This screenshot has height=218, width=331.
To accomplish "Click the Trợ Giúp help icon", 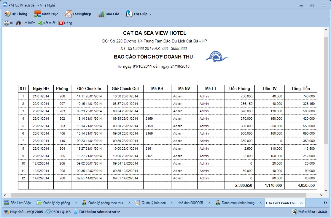I will point(129,14).
